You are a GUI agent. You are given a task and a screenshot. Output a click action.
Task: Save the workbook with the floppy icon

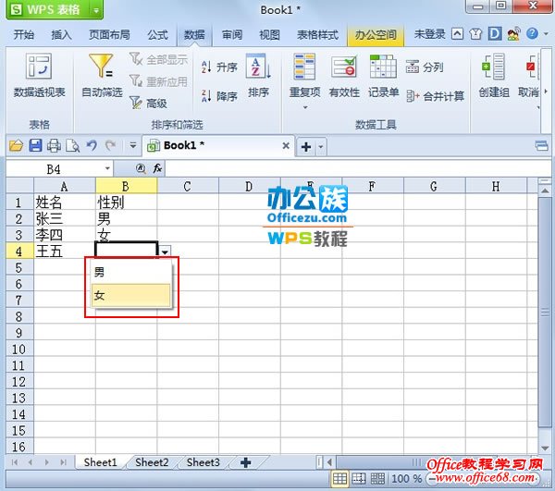pos(35,145)
